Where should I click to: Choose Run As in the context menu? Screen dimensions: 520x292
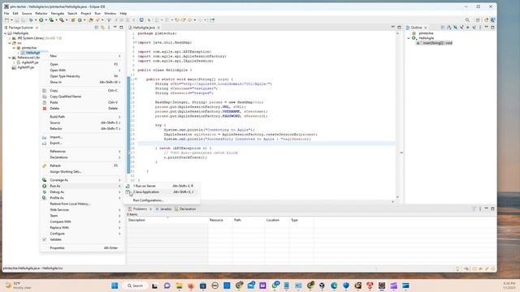[81, 186]
